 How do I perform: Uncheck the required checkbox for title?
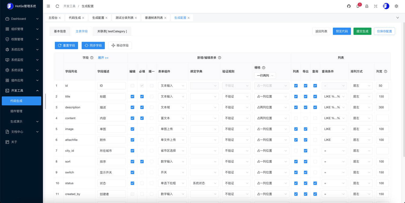(142, 96)
